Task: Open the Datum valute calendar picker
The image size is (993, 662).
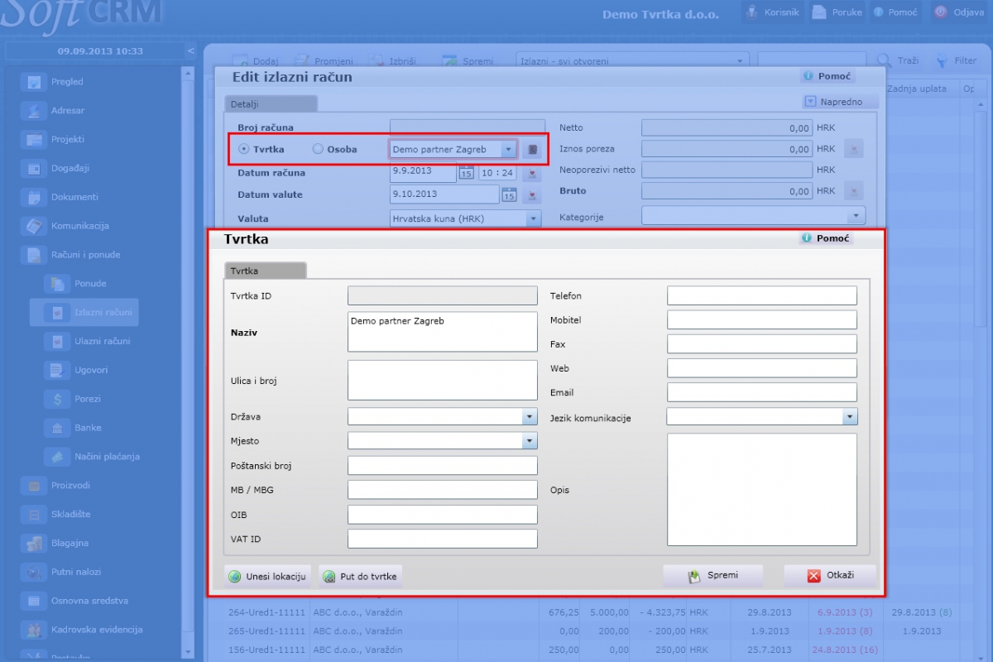Action: coord(509,194)
